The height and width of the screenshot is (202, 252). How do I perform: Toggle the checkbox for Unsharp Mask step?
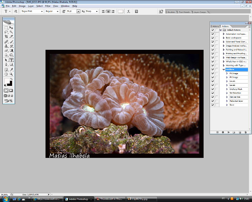pyautogui.click(x=212, y=89)
